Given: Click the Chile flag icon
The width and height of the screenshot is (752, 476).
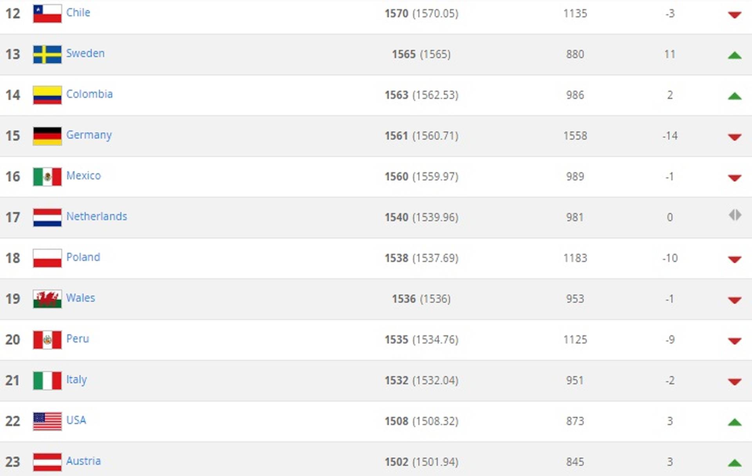Looking at the screenshot, I should pyautogui.click(x=47, y=14).
